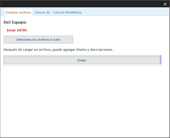Click the blue stripe right of Omitir
Viewport: 170px width, 138px height.
(x=161, y=60)
